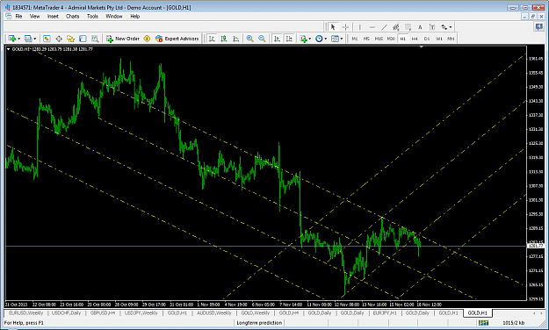Draw a vertical line tool
The image size is (549, 330).
[359, 27]
